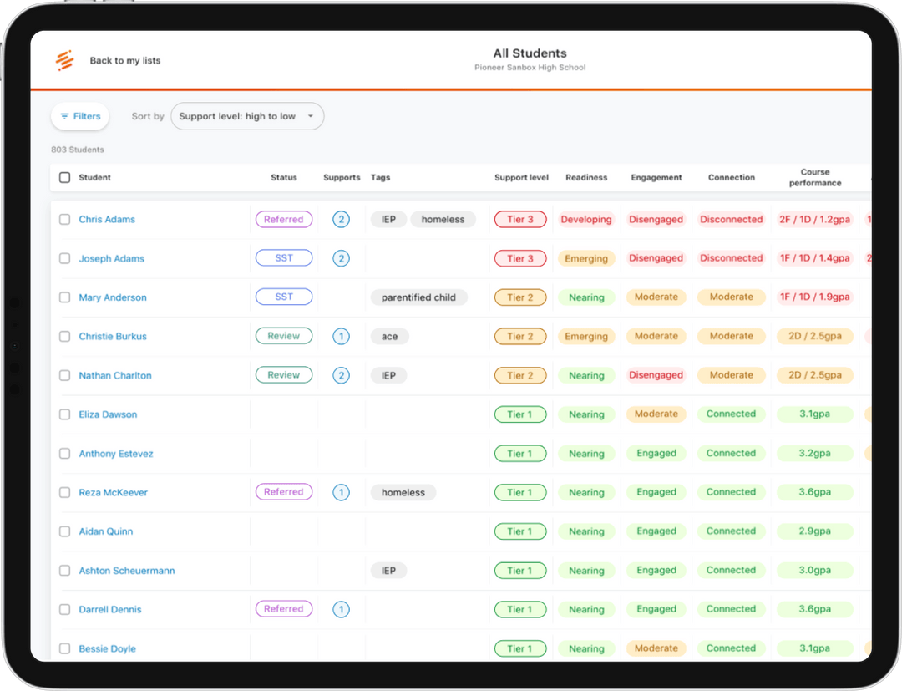Screen dimensions: 902x691
Task: Navigate using Back to my lists
Action: [x=124, y=59]
